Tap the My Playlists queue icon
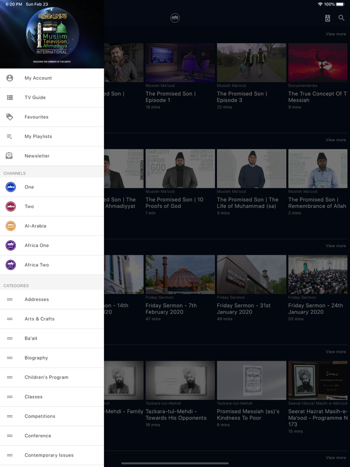 pyautogui.click(x=9, y=136)
